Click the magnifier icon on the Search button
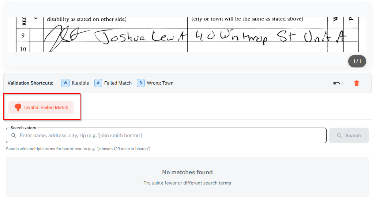 339,136
